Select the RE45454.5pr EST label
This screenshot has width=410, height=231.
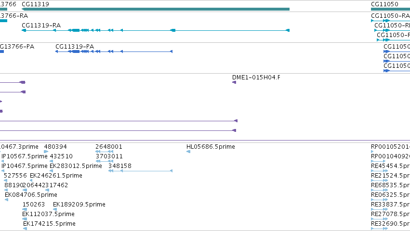390,166
